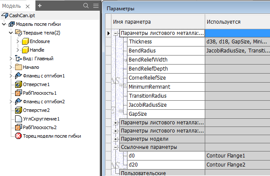Click the red end-of-folded-model marker icon

(x=19, y=136)
